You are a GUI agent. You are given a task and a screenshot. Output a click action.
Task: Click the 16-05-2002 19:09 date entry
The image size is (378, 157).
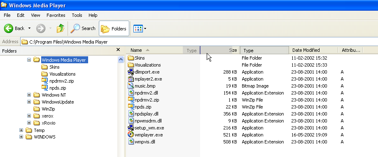click(x=309, y=135)
